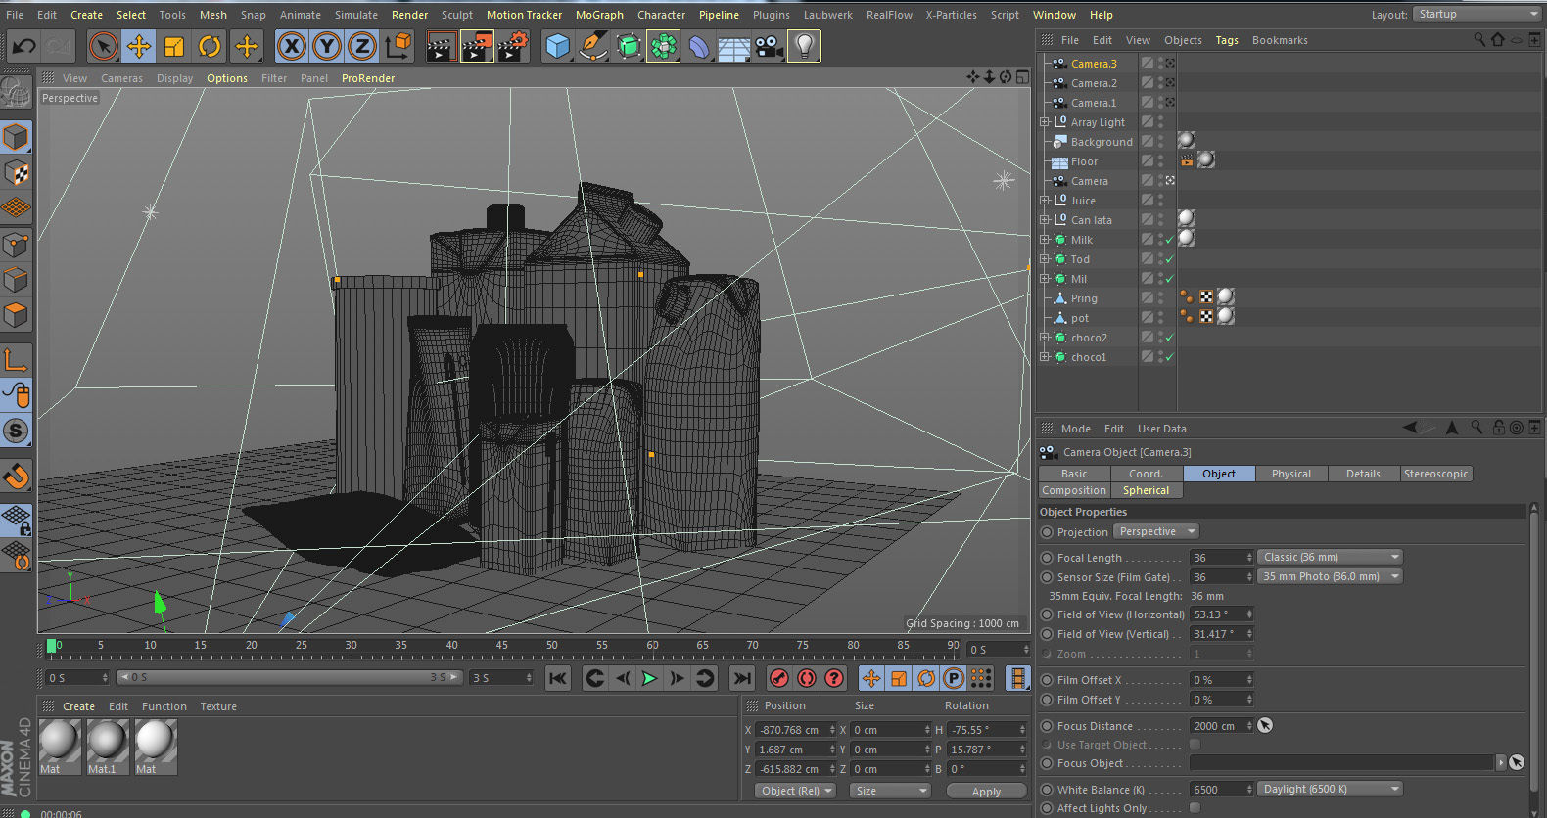Click the record active objects button

[x=779, y=678]
